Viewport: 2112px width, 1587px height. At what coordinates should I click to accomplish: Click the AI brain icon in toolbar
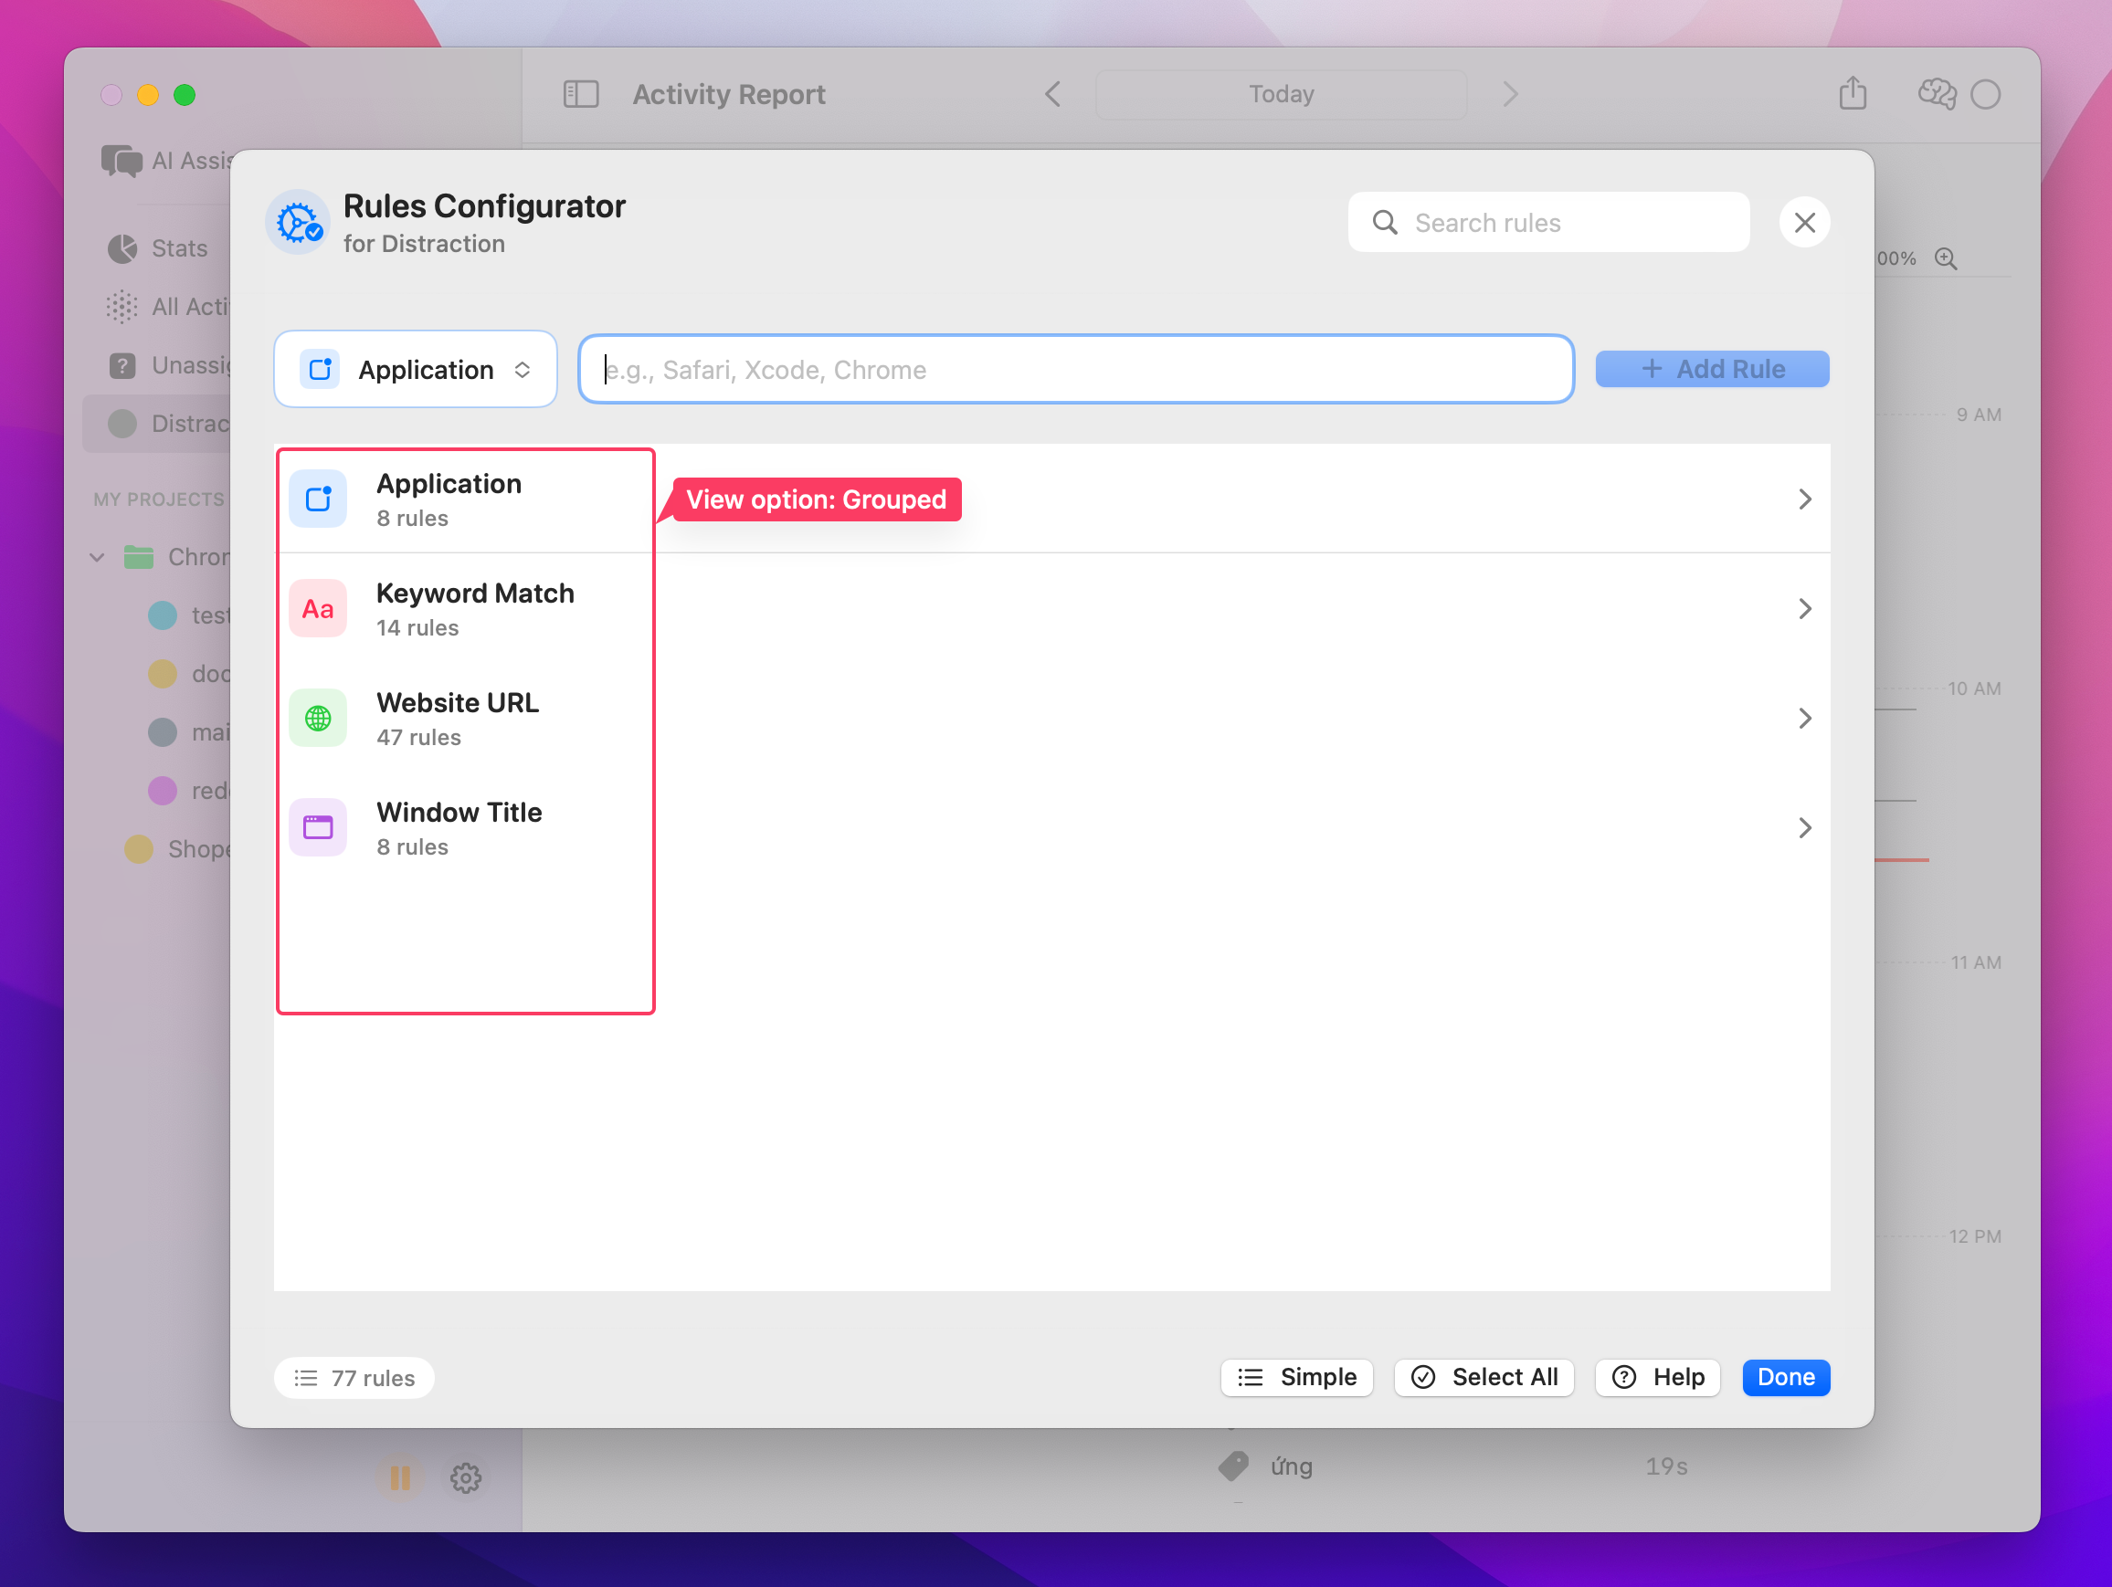click(x=1937, y=93)
